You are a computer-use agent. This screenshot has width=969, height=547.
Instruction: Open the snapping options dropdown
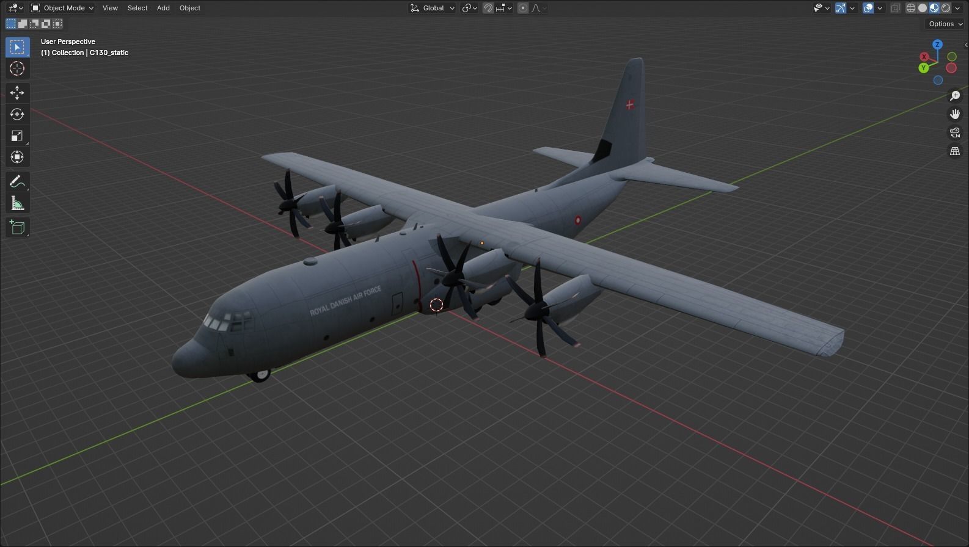point(505,8)
